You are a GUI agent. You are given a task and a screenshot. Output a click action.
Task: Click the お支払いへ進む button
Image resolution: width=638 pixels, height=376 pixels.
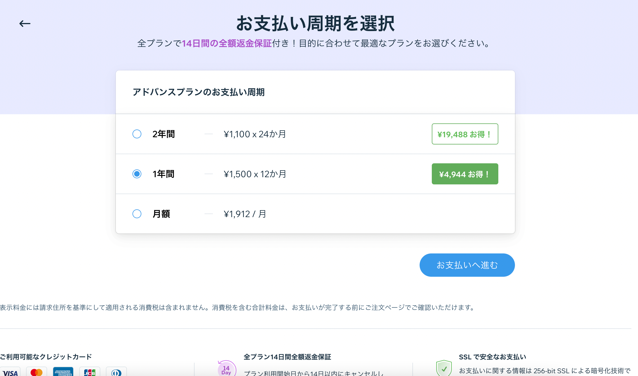tap(467, 265)
